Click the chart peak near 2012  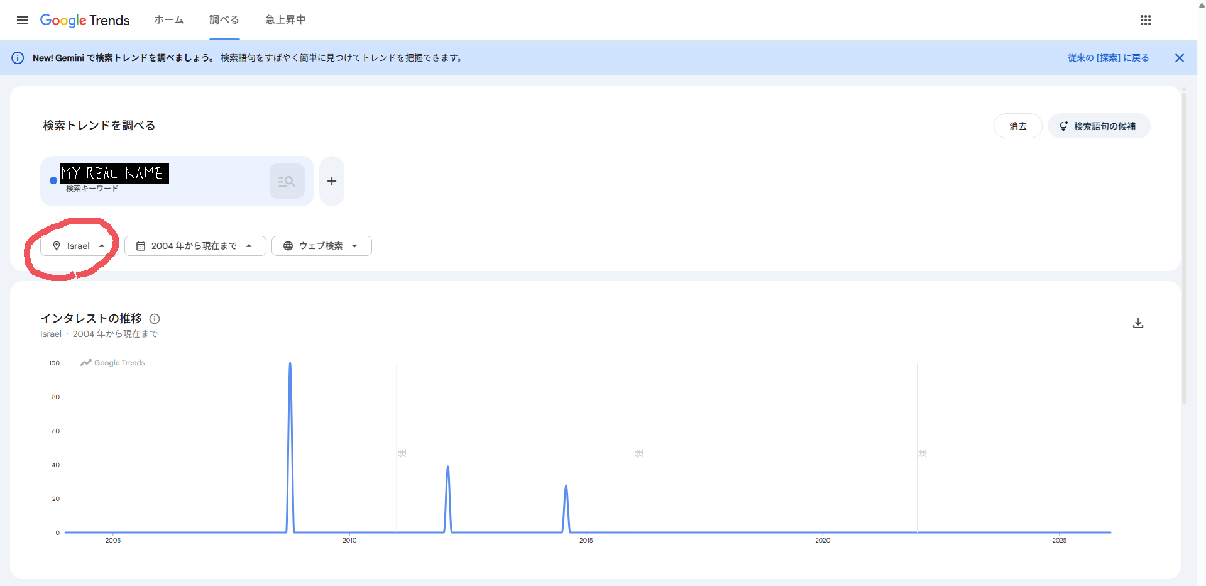tap(447, 467)
